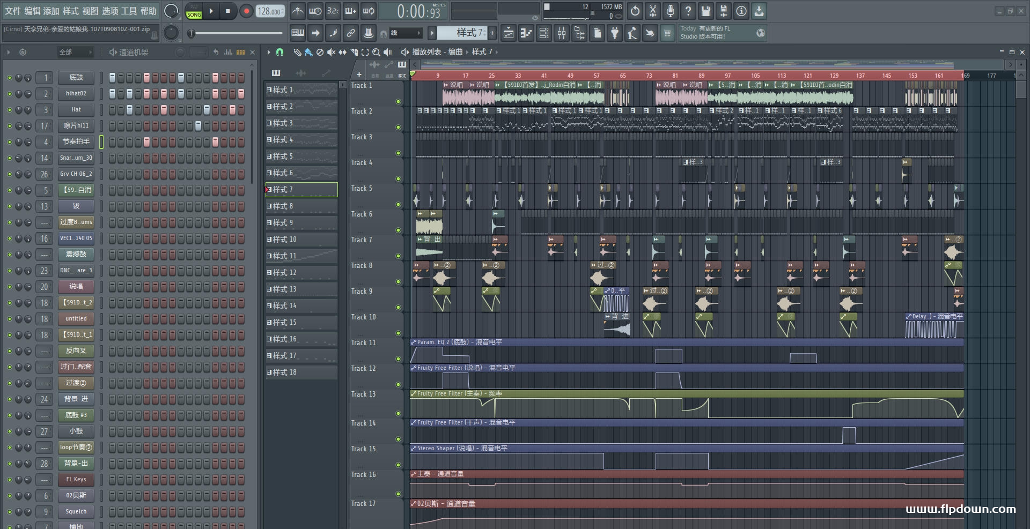Mute Track 2 in playlist
Viewport: 1030px width, 529px height.
(x=398, y=127)
